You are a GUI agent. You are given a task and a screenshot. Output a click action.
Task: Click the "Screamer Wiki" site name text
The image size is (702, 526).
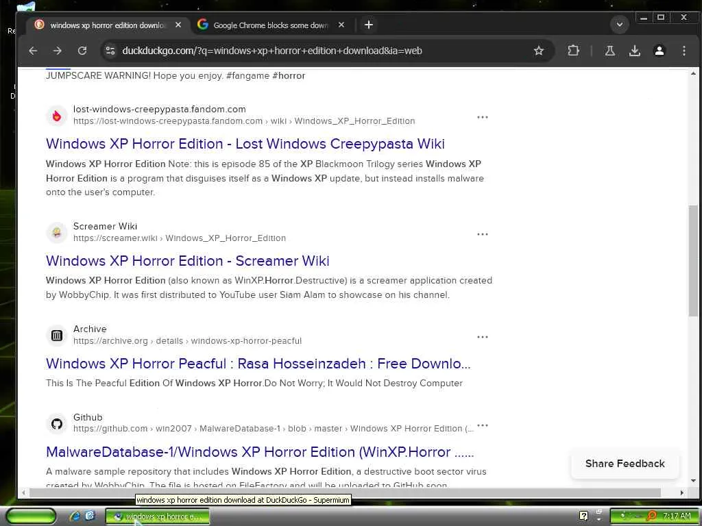105,226
